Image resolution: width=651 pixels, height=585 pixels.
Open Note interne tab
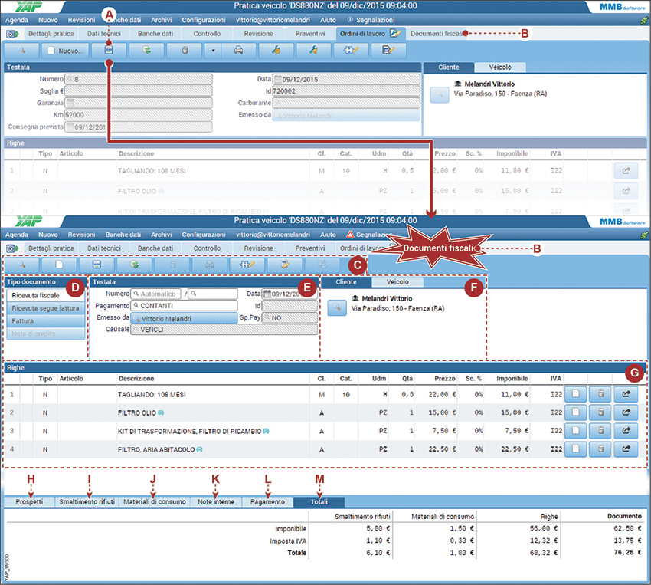click(216, 502)
